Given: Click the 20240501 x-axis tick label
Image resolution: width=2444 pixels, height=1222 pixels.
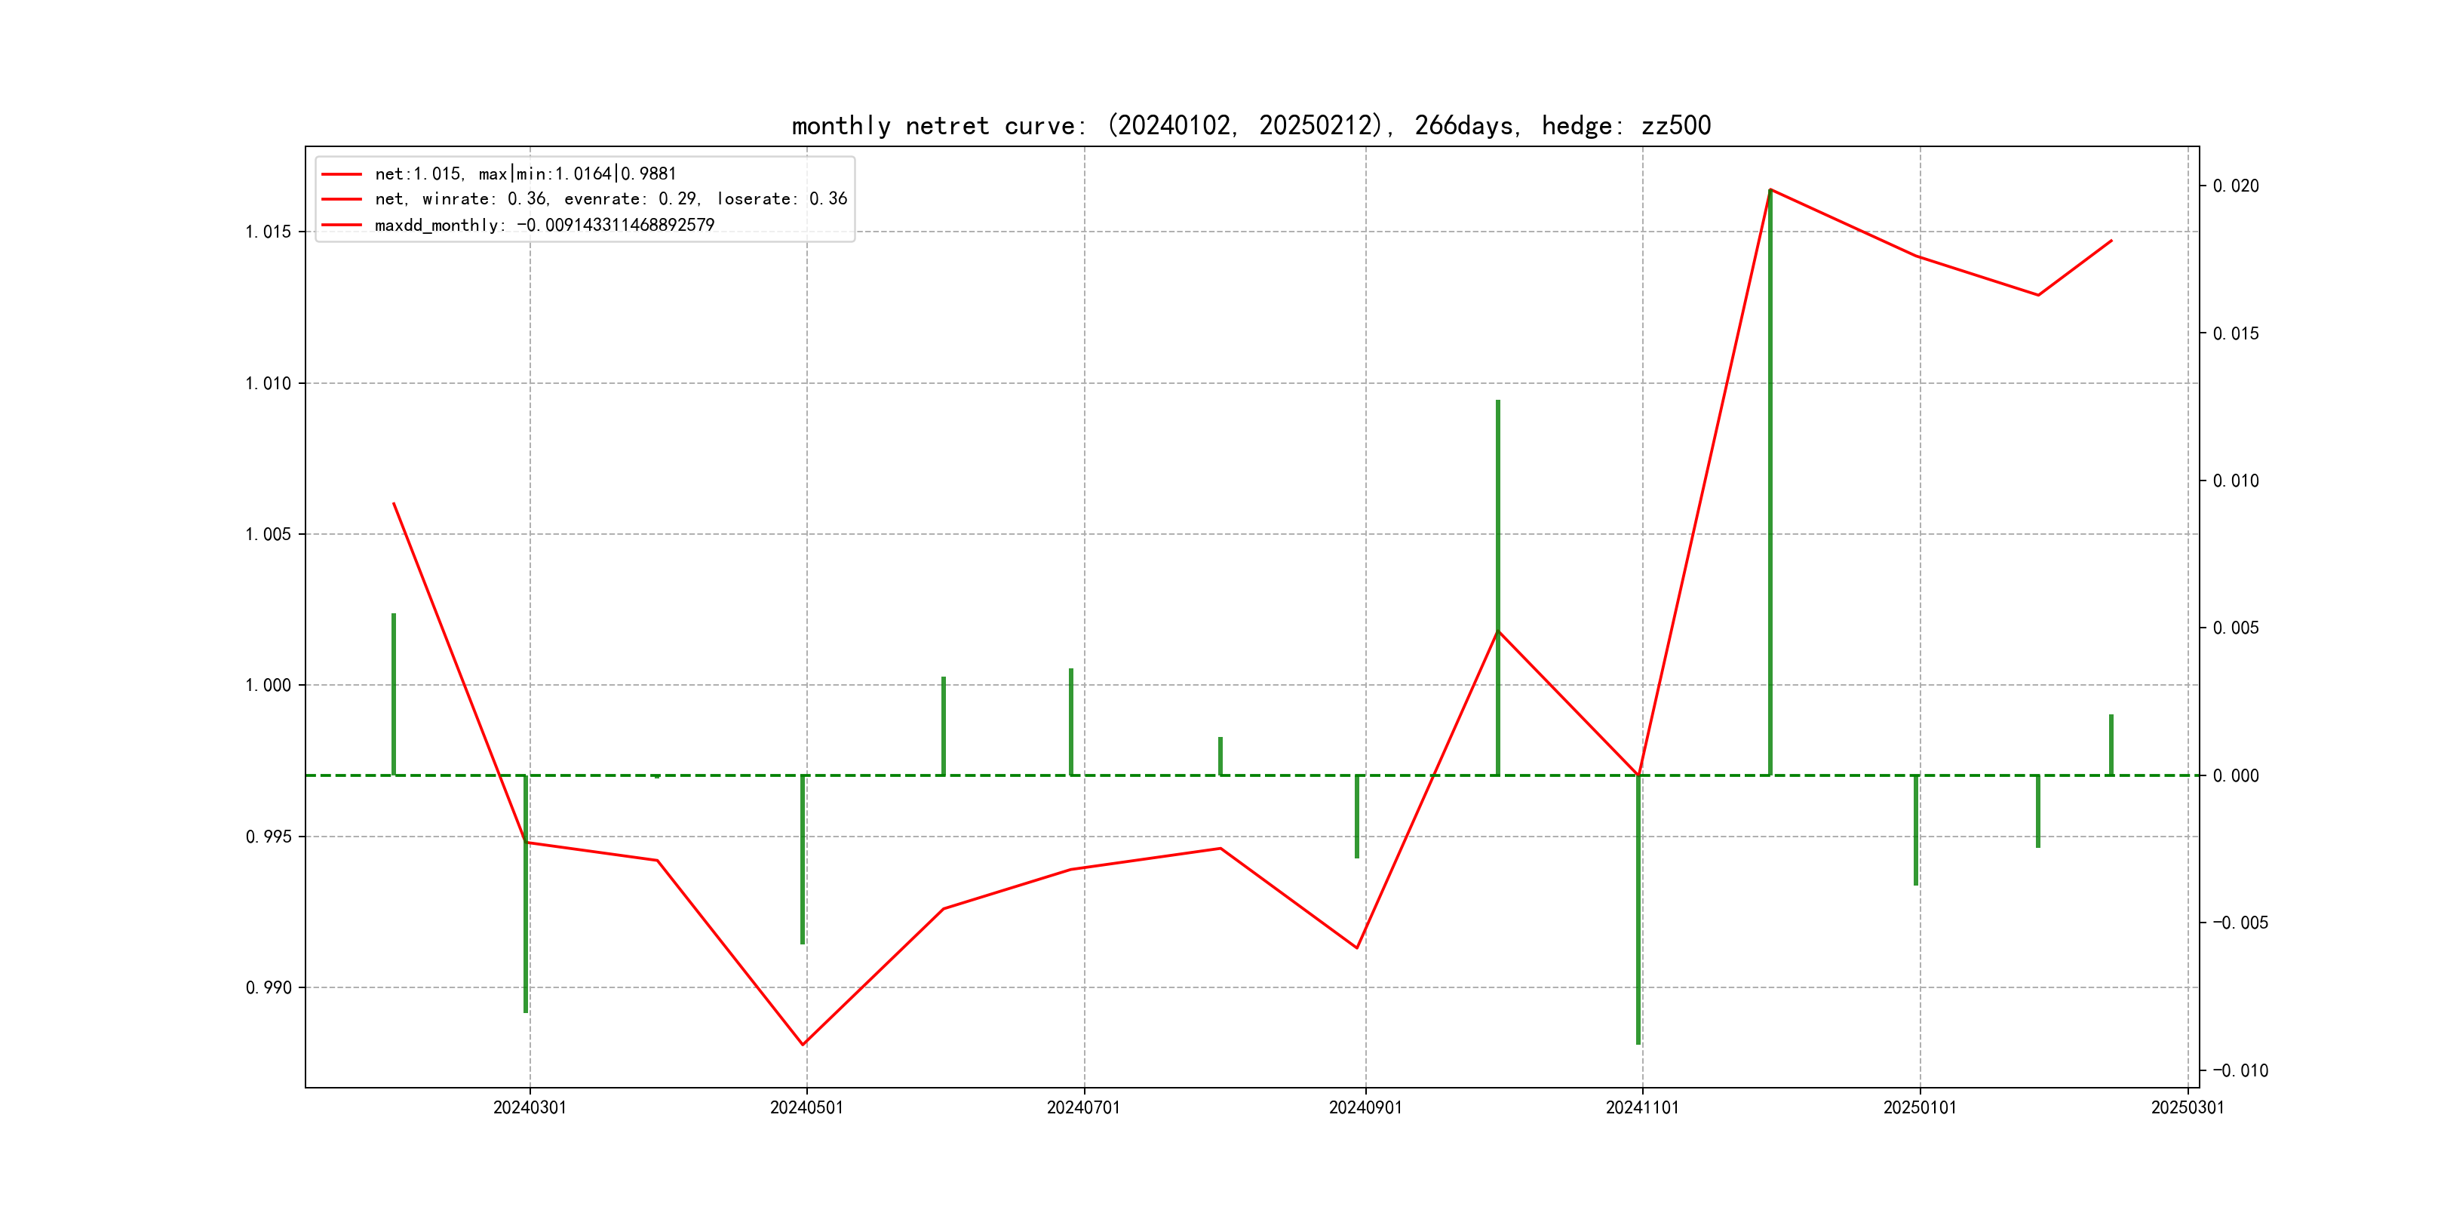Looking at the screenshot, I should [806, 1107].
